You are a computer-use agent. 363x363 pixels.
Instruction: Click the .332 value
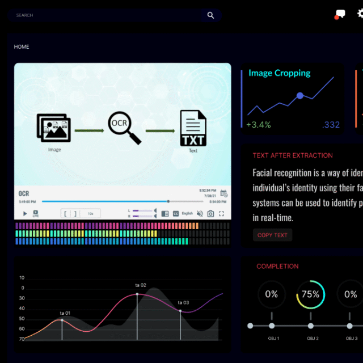(x=331, y=125)
